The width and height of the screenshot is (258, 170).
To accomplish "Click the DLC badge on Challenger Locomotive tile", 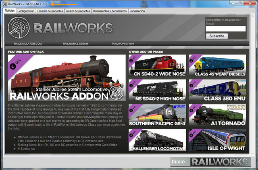I will tap(133, 133).
